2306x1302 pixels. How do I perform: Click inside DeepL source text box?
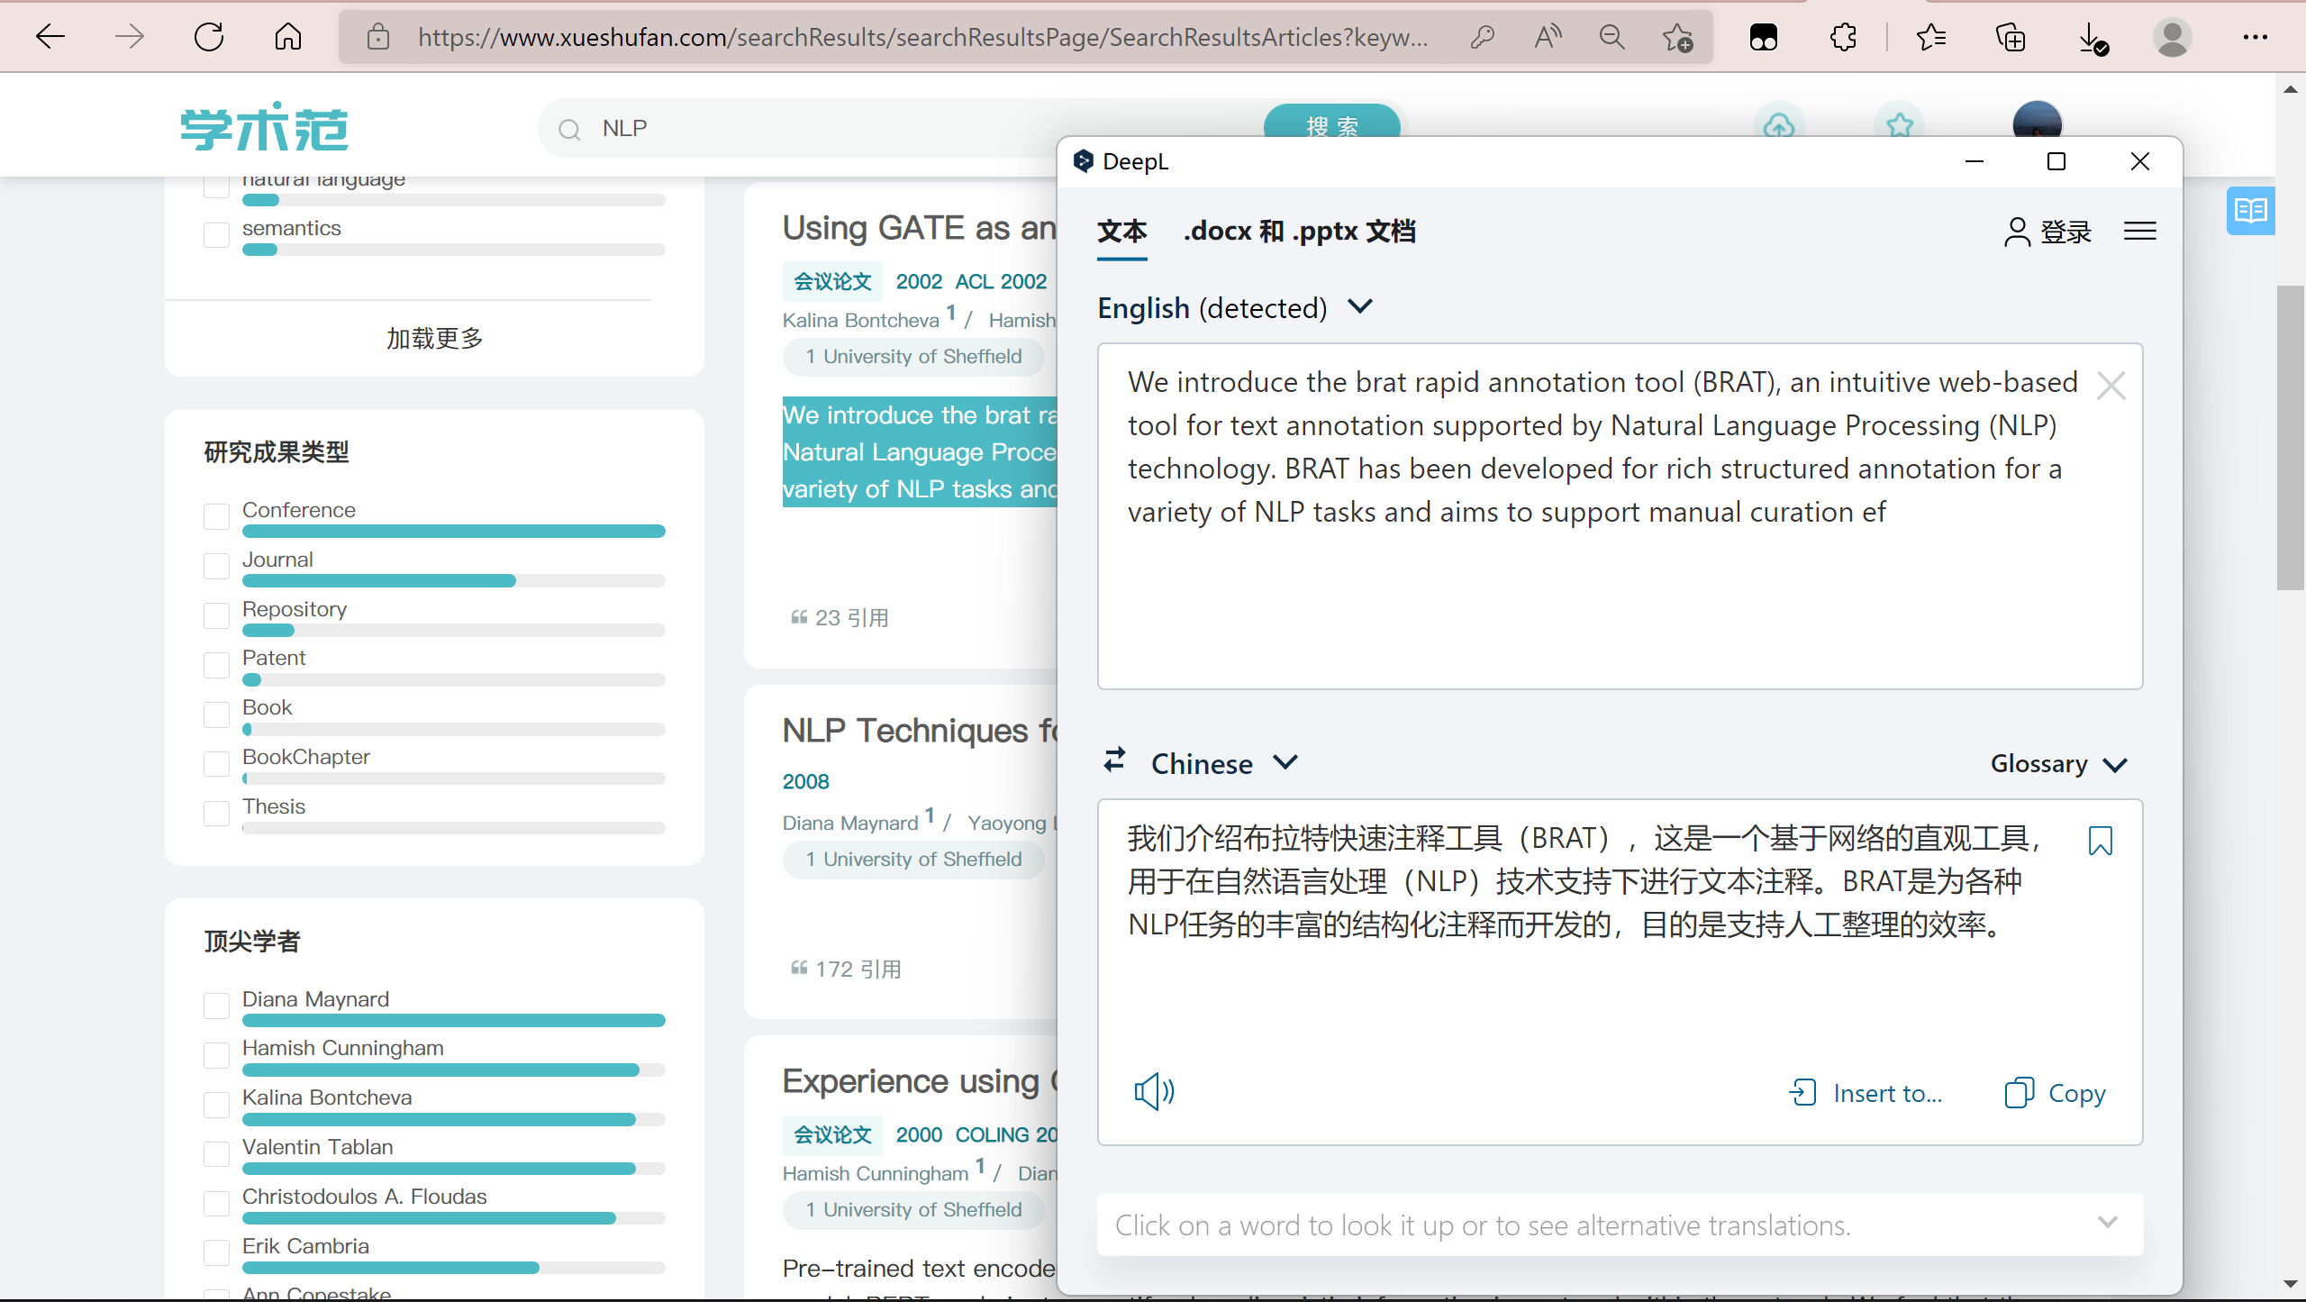pos(1620,516)
